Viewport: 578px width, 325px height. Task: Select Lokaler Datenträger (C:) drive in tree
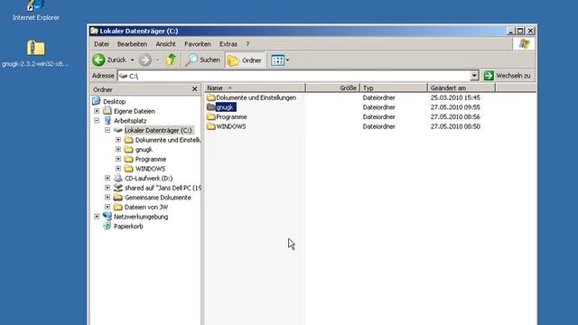[x=158, y=130]
